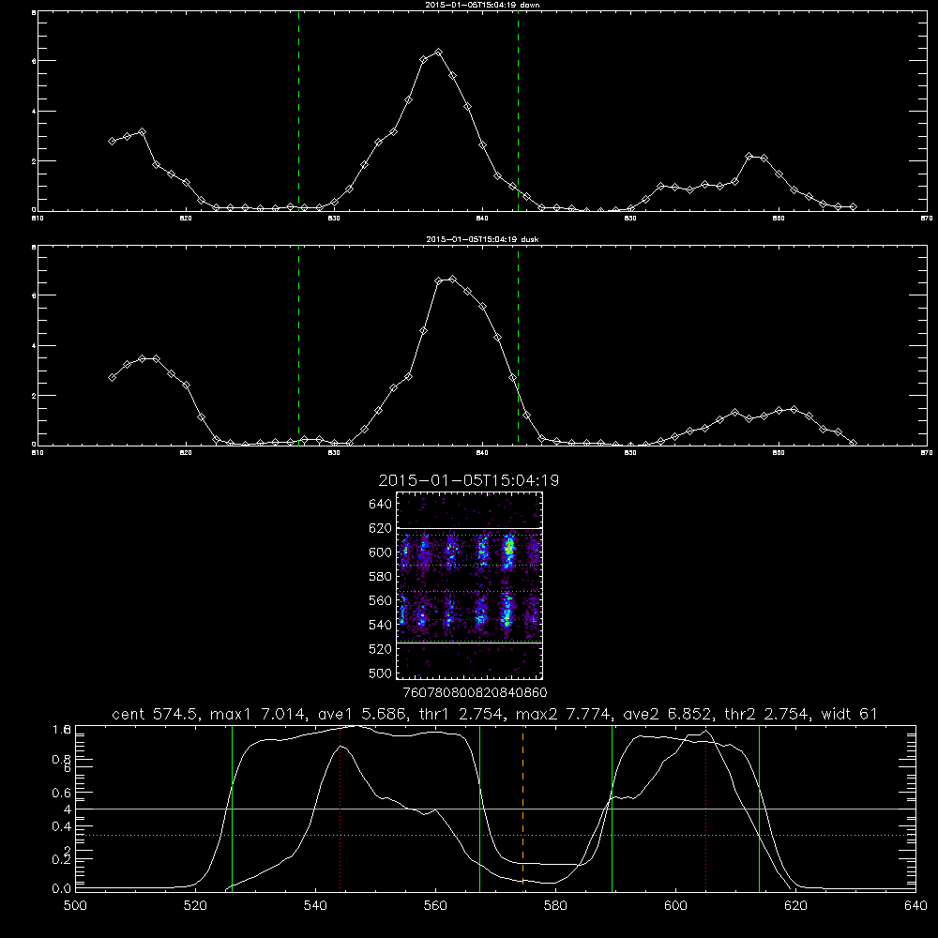Click the 580 label on heatmap y-axis
938x938 pixels.
tap(381, 576)
